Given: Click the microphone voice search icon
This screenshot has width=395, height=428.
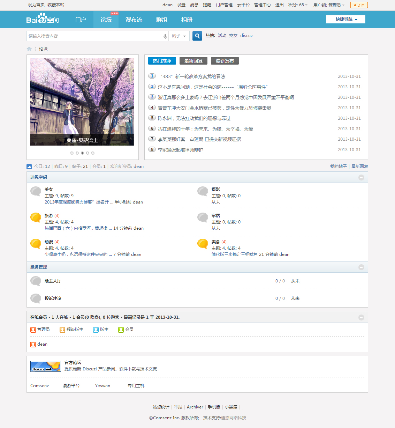Looking at the screenshot, I should 165,36.
